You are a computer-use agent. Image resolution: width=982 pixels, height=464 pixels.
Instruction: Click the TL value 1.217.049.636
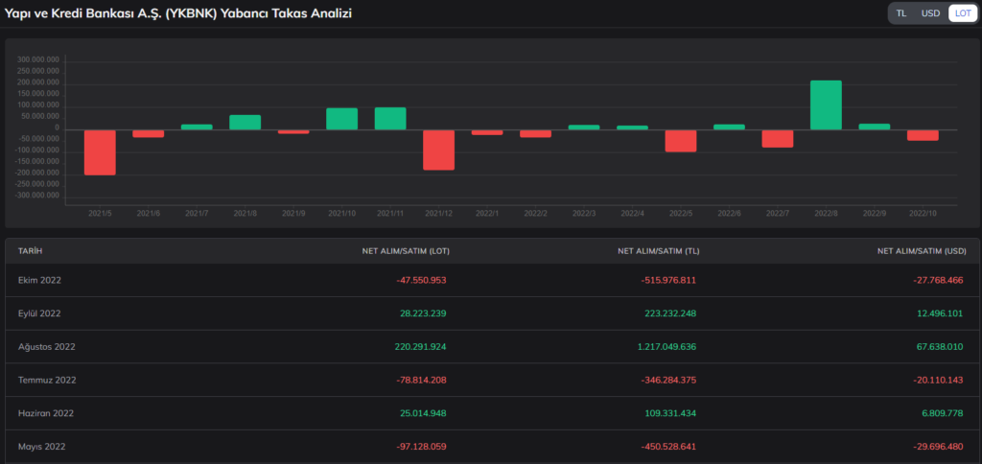[x=667, y=346]
